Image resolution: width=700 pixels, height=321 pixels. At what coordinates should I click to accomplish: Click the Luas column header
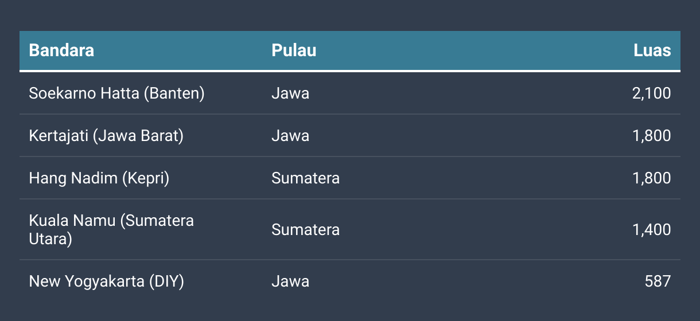652,50
